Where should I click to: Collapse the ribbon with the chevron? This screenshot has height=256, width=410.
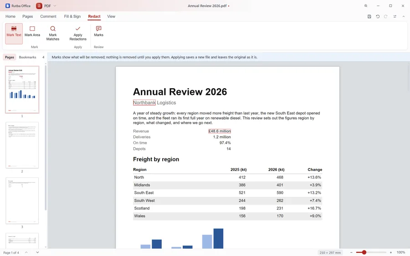pyautogui.click(x=404, y=16)
